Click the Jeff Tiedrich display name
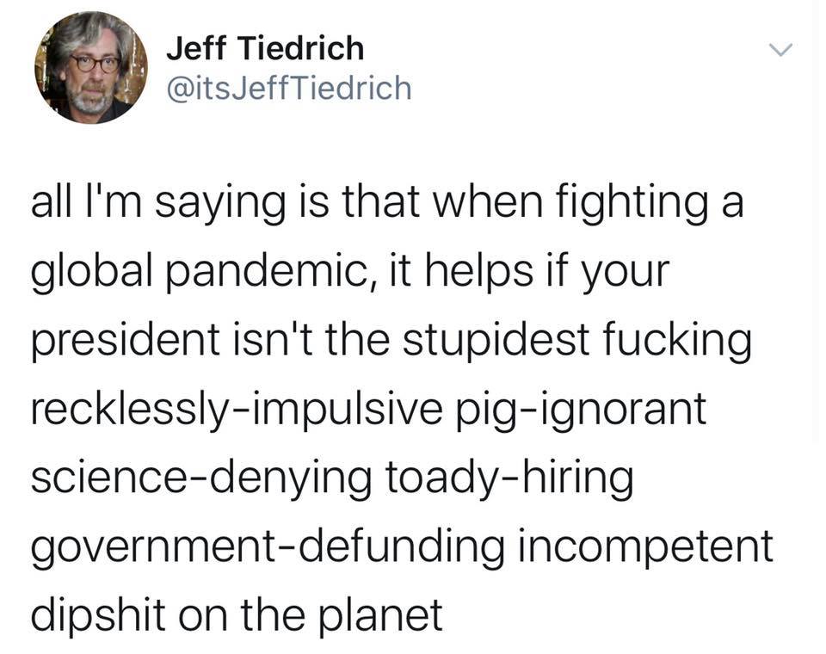This screenshot has height=654, width=826. point(265,48)
